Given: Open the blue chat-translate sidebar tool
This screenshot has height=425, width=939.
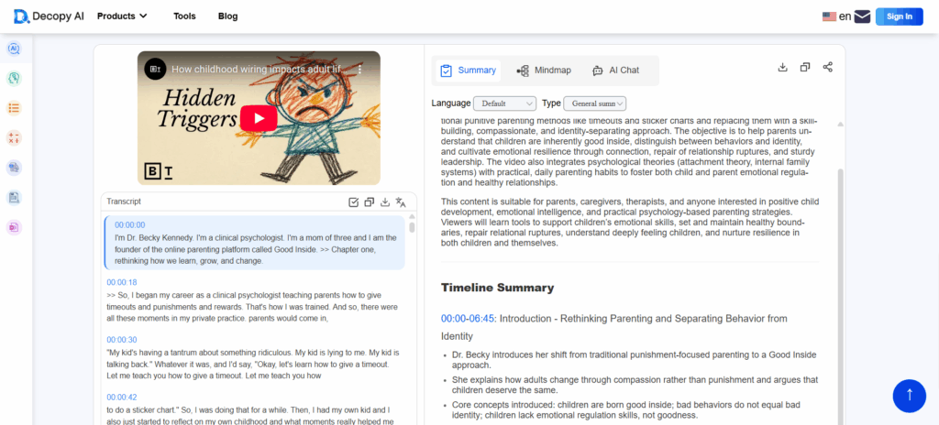Looking at the screenshot, I should tap(15, 168).
